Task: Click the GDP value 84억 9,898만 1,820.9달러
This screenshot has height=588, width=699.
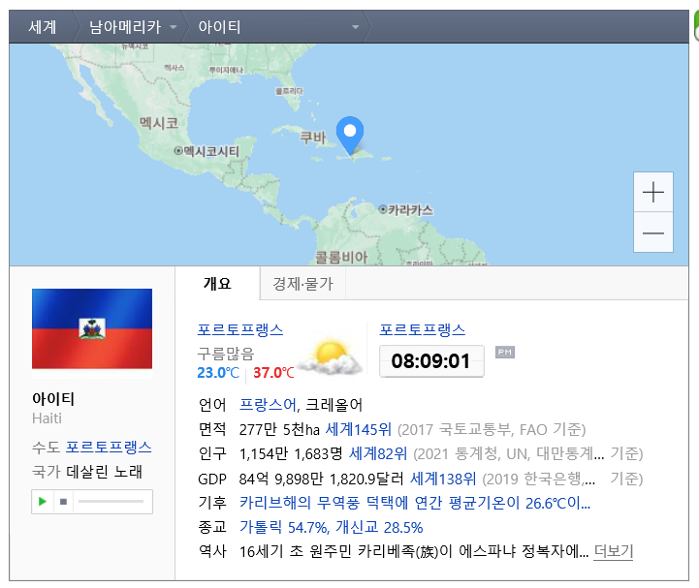Action: point(321,479)
